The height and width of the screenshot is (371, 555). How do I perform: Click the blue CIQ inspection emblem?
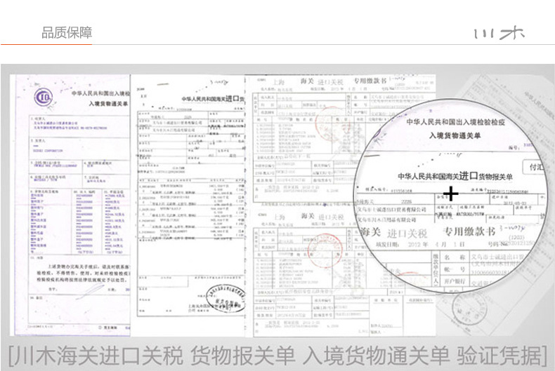point(44,97)
